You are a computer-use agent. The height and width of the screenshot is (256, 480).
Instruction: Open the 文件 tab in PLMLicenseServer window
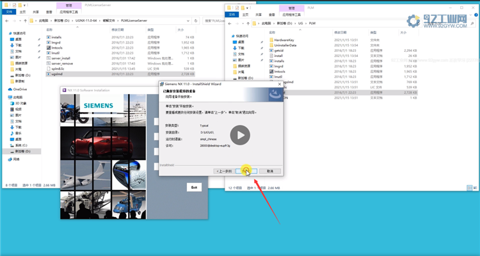(9, 12)
